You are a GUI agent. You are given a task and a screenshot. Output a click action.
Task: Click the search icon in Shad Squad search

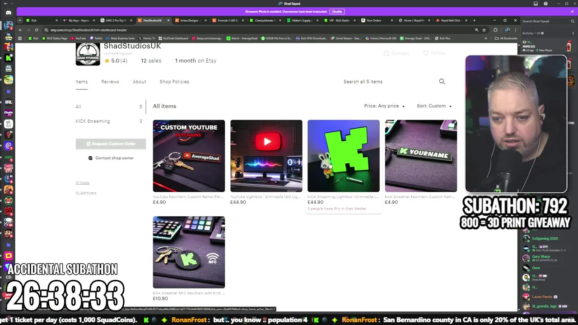pyautogui.click(x=573, y=21)
